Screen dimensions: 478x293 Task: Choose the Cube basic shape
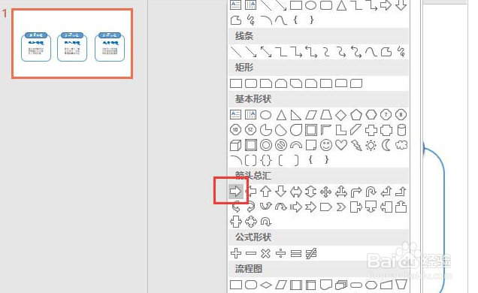pos(235,145)
